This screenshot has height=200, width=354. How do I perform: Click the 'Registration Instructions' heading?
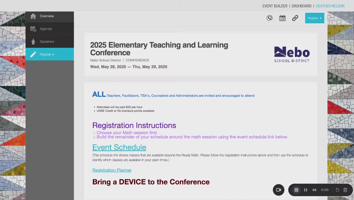(x=134, y=126)
